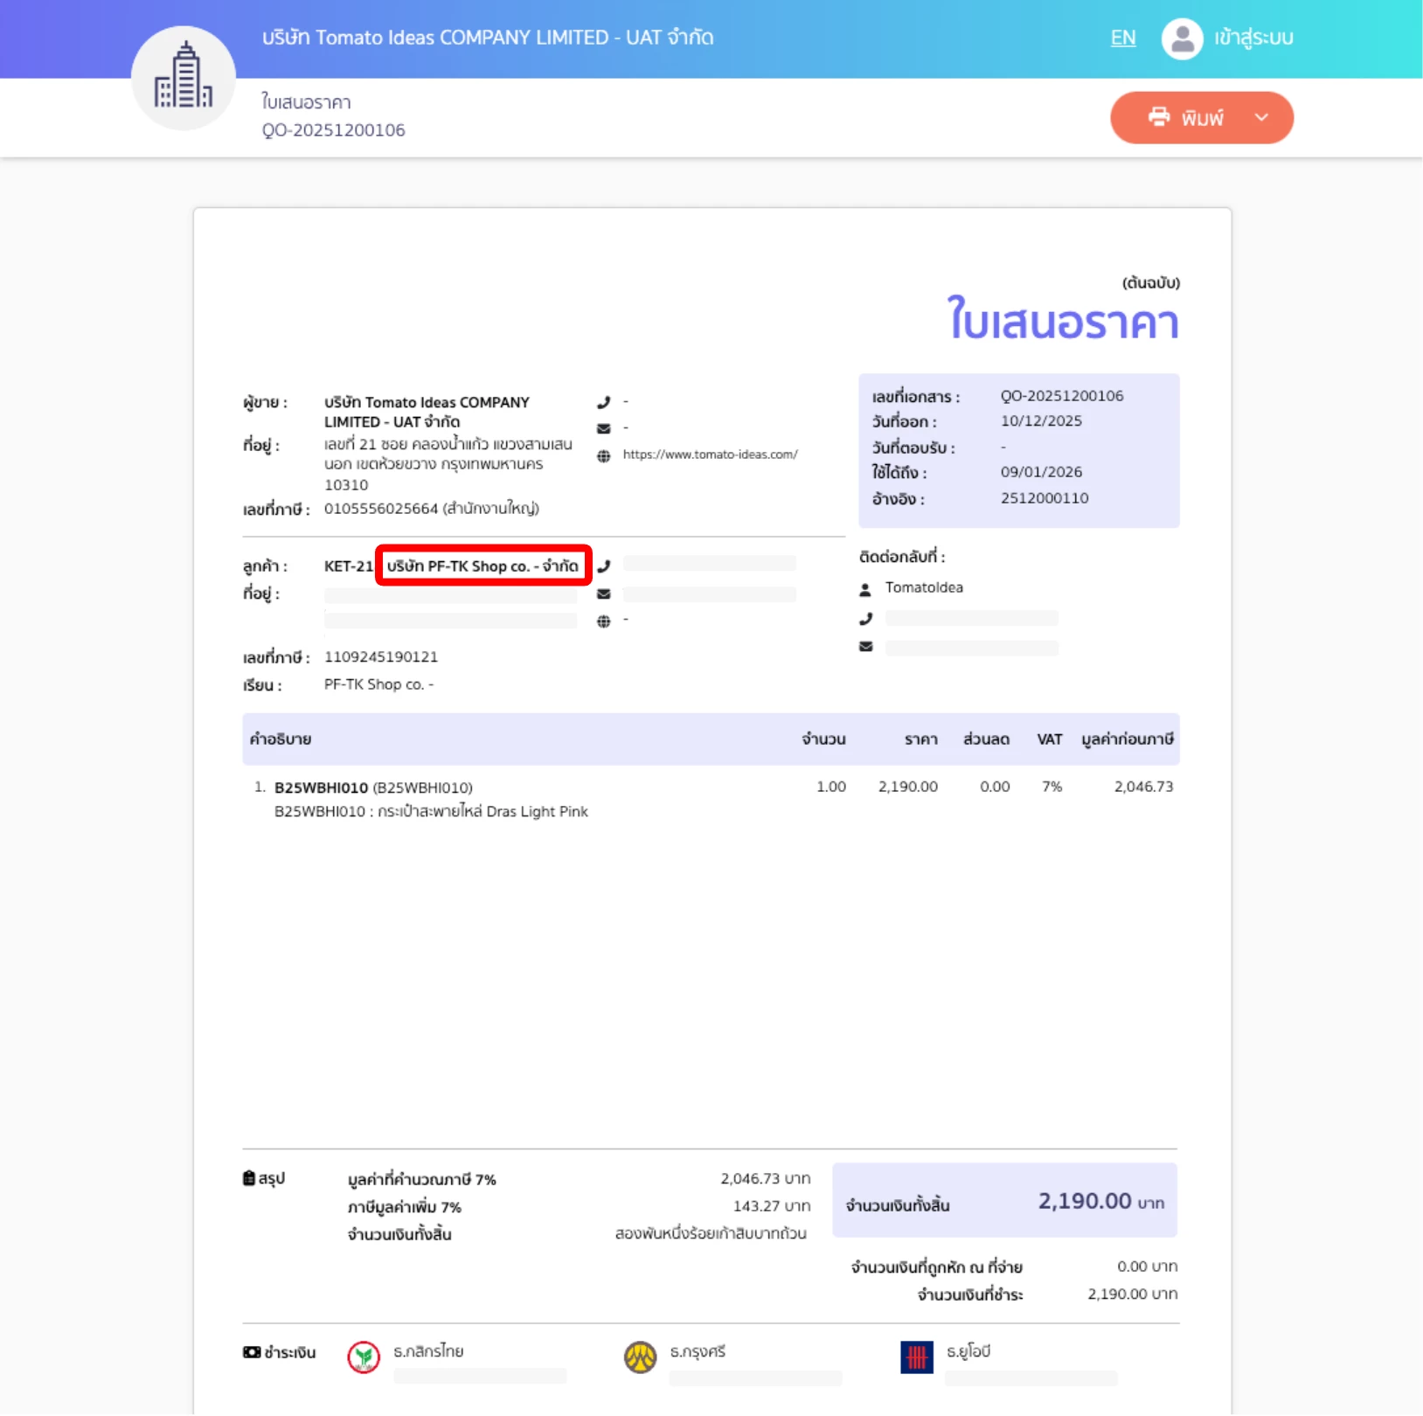Viewport: 1423px width, 1416px height.
Task: Expand the print options dropdown arrow
Action: [x=1261, y=117]
